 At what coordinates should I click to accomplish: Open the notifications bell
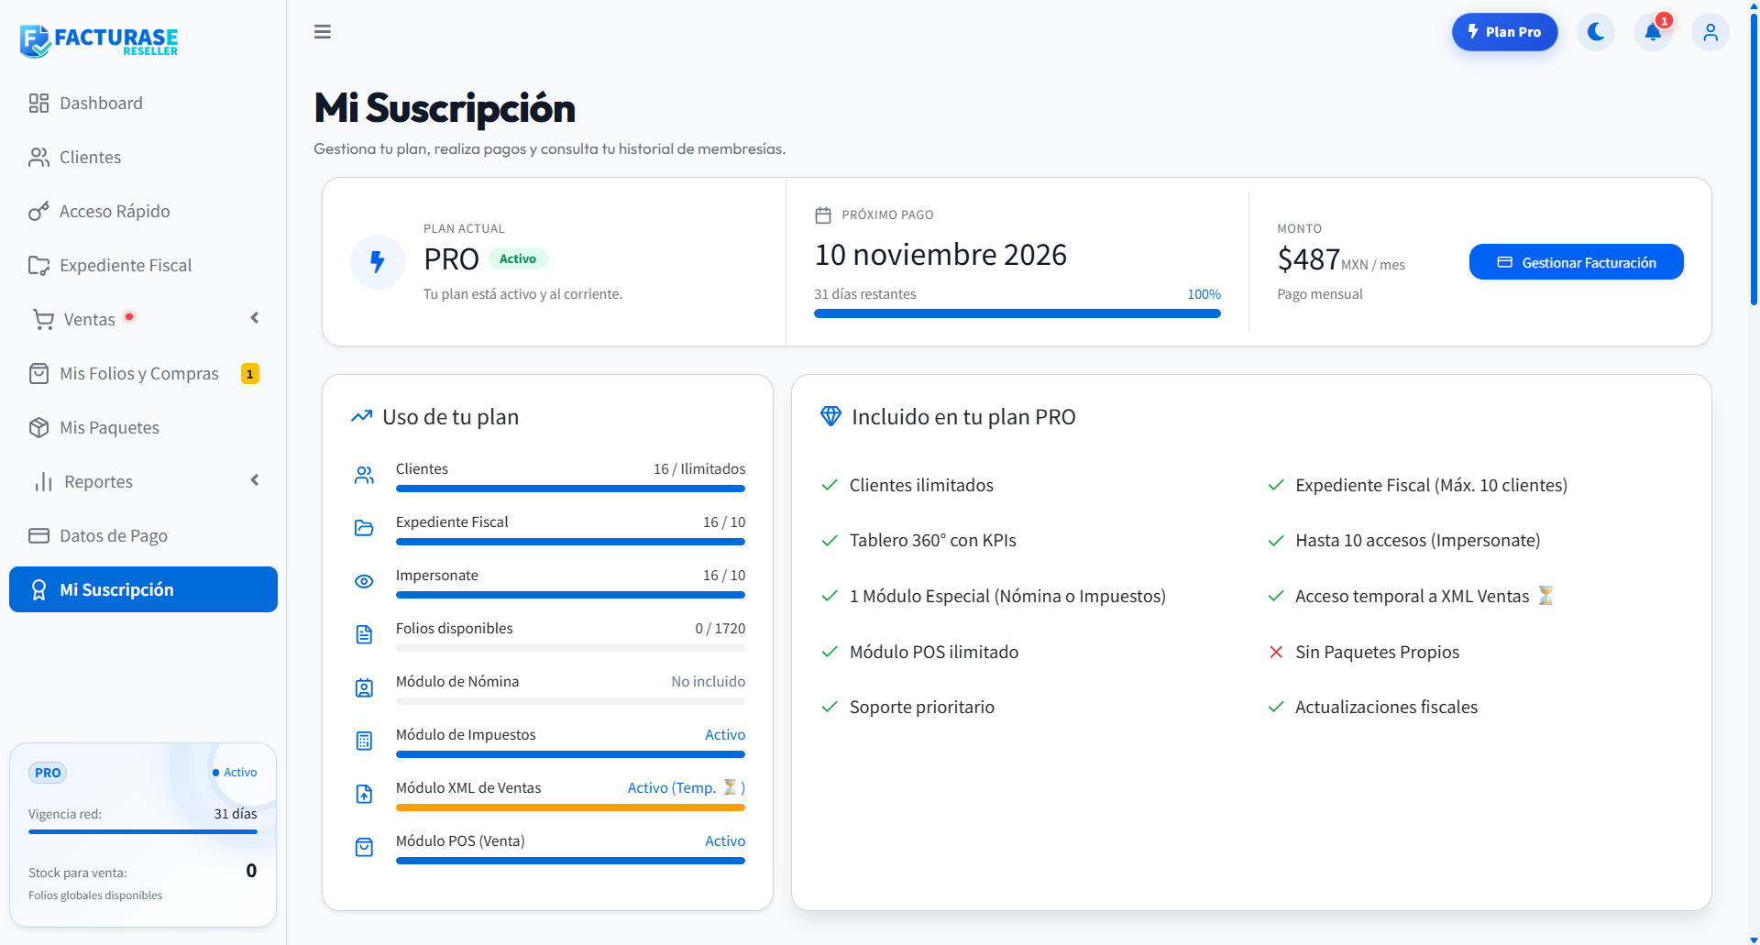(x=1653, y=32)
